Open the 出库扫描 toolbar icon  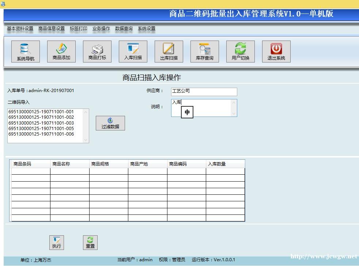tap(169, 52)
